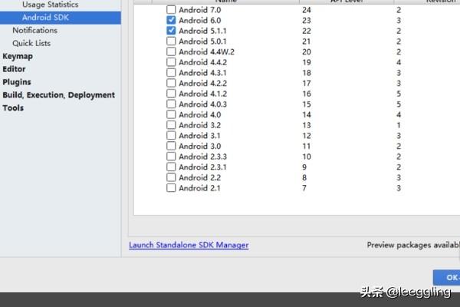
Task: Enable the Android 4.4.2 checkbox
Action: (171, 62)
